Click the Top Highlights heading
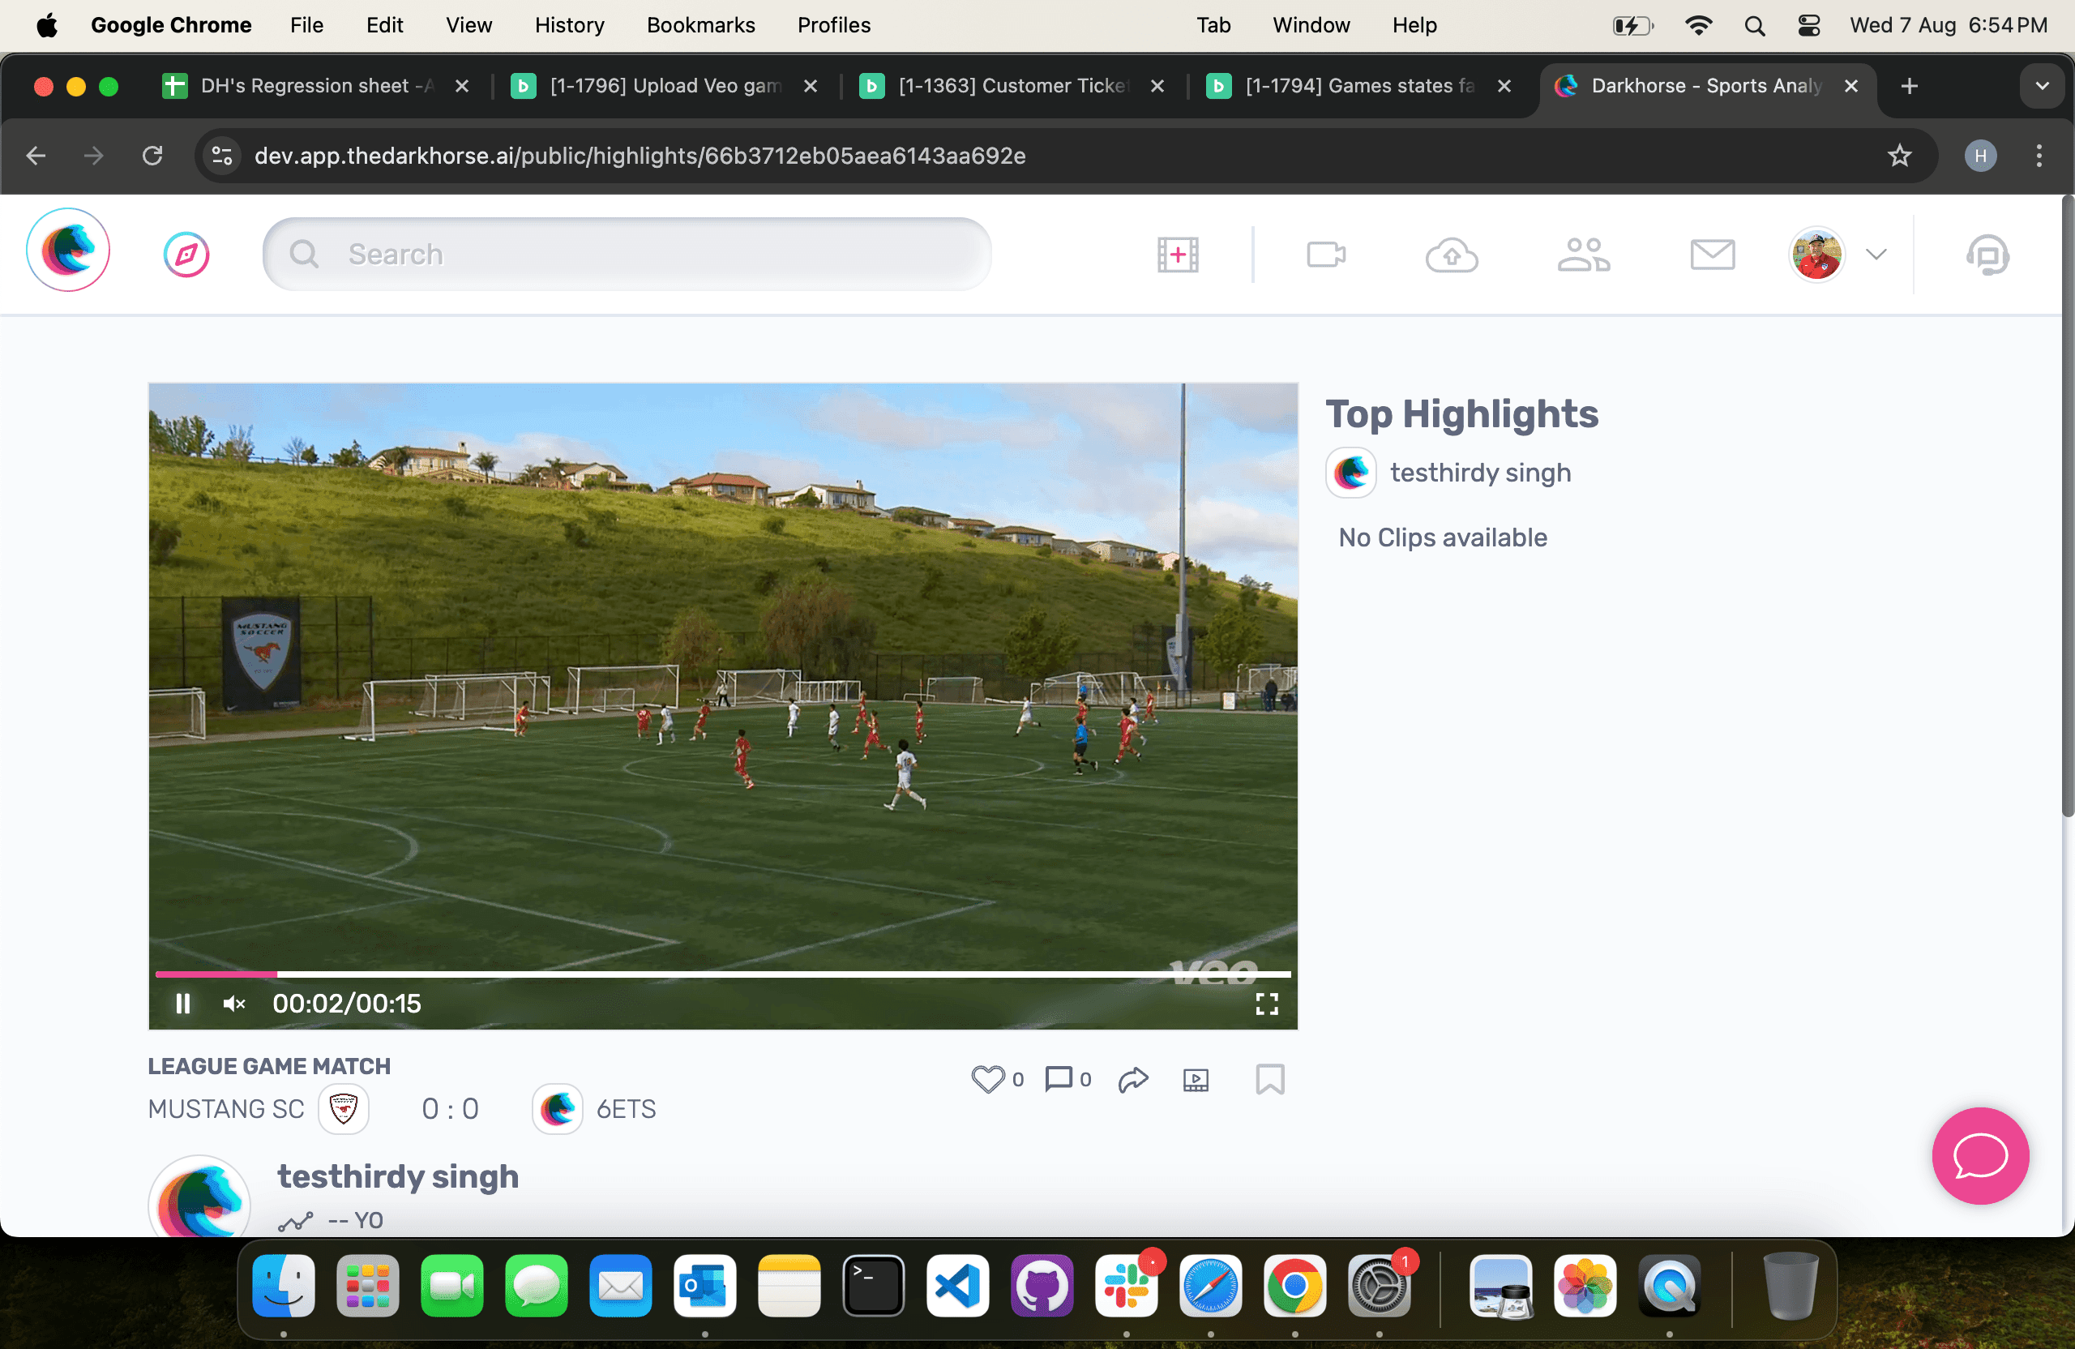 [1461, 413]
